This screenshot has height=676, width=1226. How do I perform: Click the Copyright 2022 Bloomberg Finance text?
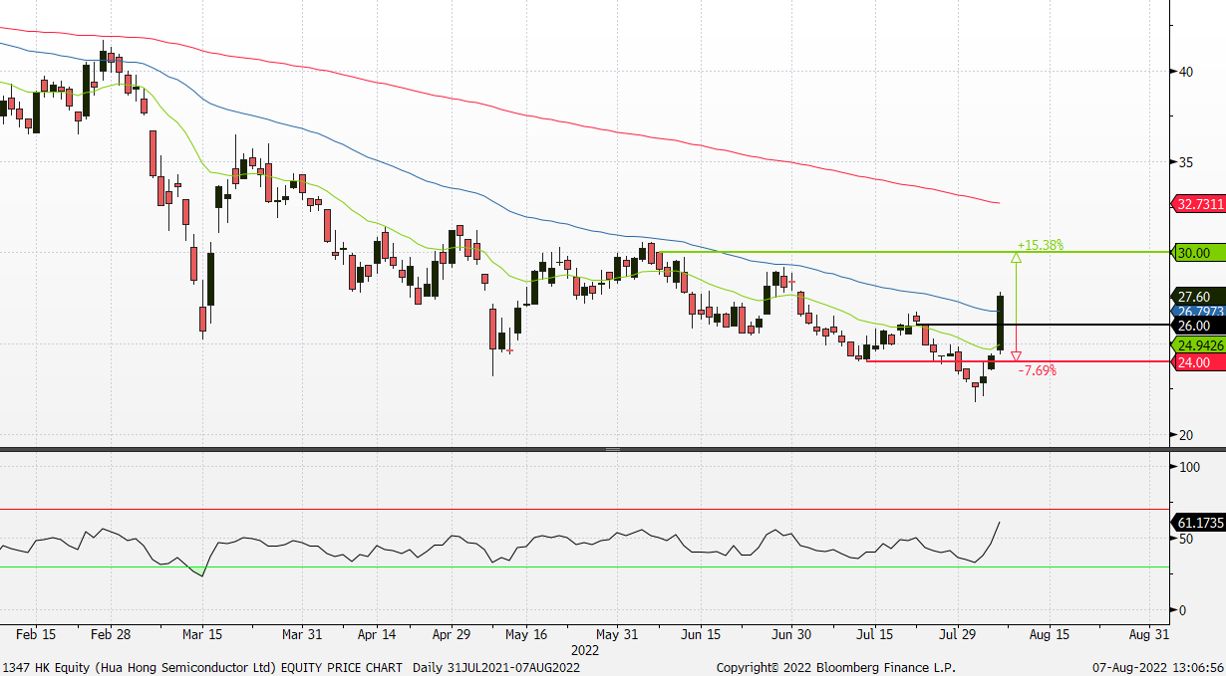coord(835,666)
